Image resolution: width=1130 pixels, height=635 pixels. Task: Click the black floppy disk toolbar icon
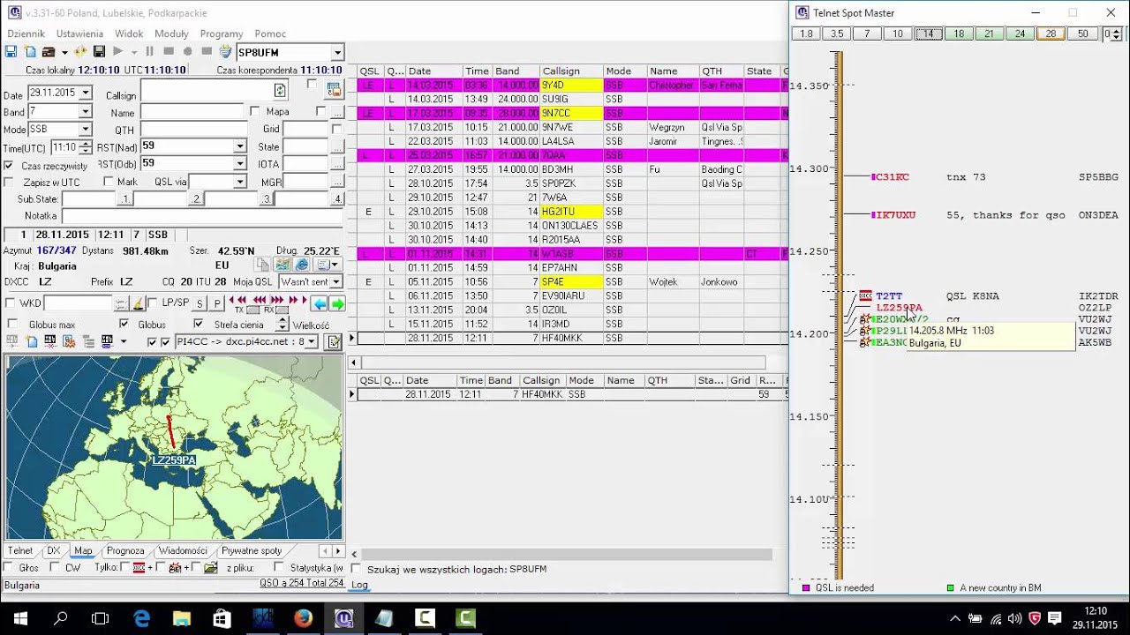tap(99, 52)
